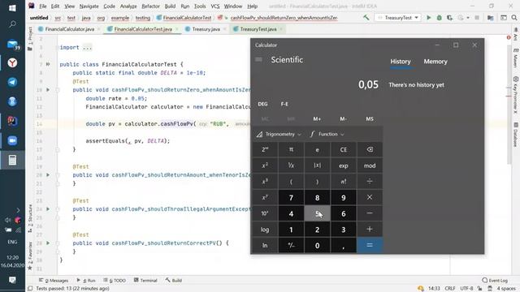Click the mod button
The width and height of the screenshot is (520, 292).
tap(370, 165)
